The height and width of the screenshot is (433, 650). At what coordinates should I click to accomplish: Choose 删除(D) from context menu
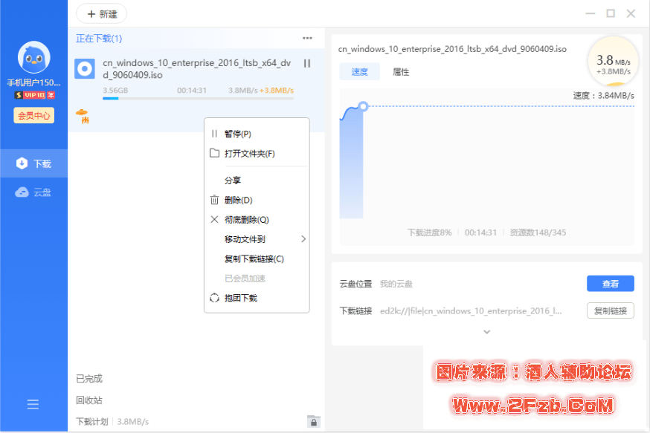click(257, 200)
